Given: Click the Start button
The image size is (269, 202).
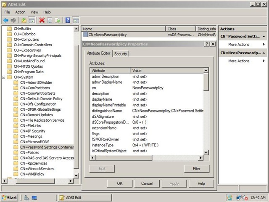Looking at the screenshot, I should point(10,198).
